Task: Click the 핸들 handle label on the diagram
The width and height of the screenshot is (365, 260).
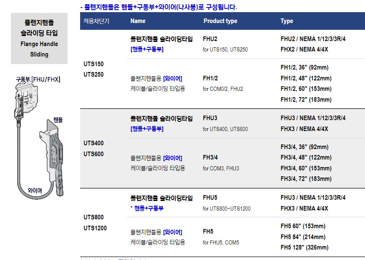Action: [58, 120]
